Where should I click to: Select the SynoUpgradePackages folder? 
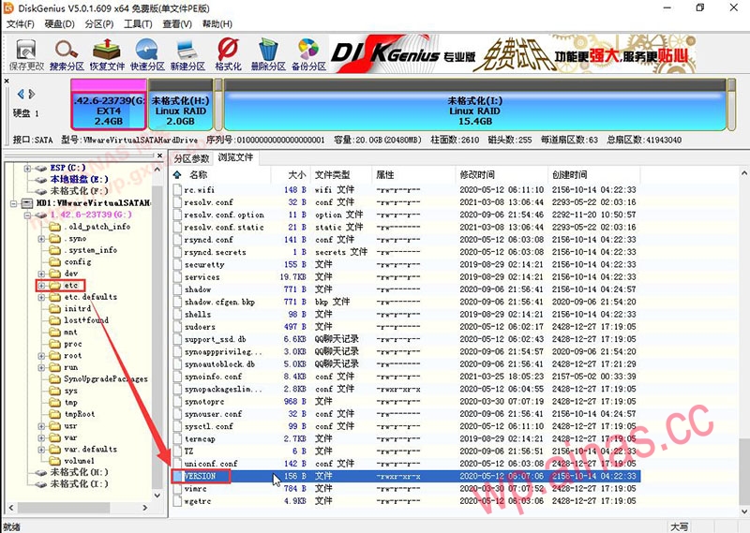tap(106, 379)
